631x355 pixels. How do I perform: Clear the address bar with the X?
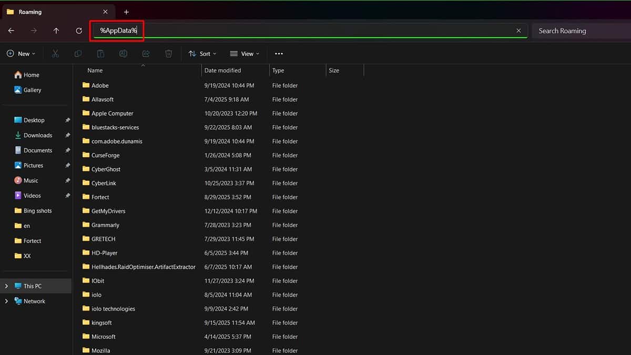pos(518,31)
